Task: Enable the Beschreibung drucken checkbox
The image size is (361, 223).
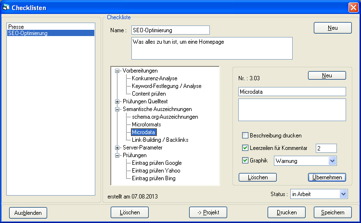Action: point(245,136)
